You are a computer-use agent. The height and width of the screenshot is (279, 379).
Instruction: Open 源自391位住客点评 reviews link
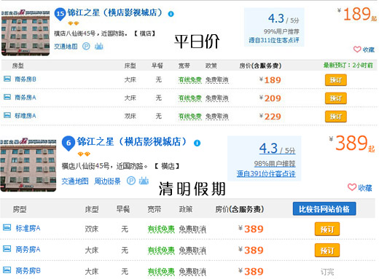(x=266, y=173)
